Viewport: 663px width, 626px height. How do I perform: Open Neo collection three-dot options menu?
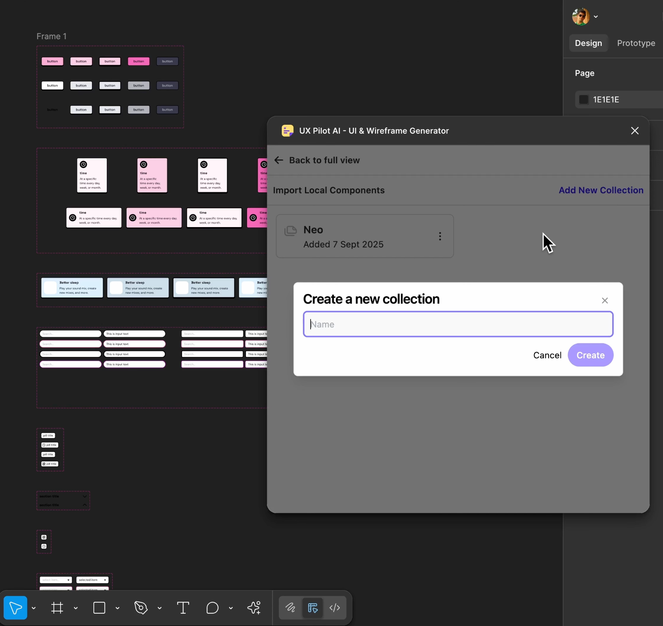click(440, 236)
